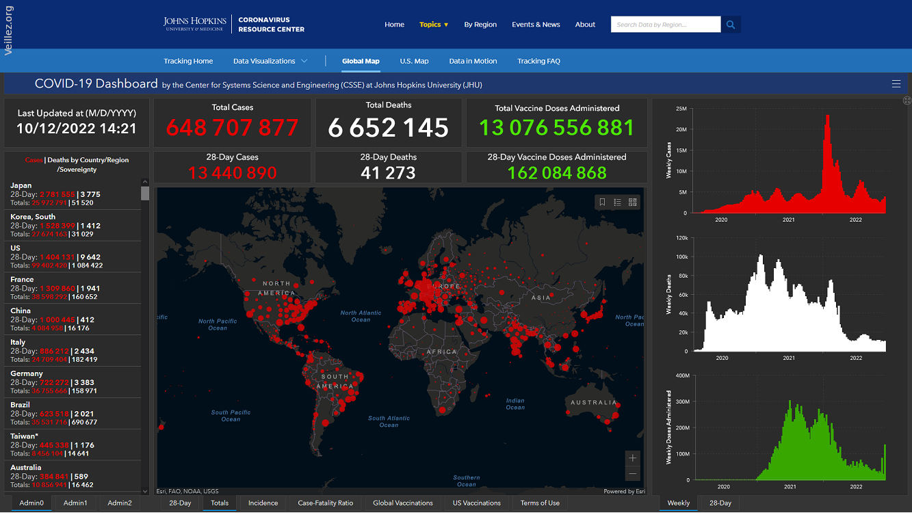Image resolution: width=912 pixels, height=513 pixels.
Task: Open the Tracking FAQ link
Action: [538, 61]
